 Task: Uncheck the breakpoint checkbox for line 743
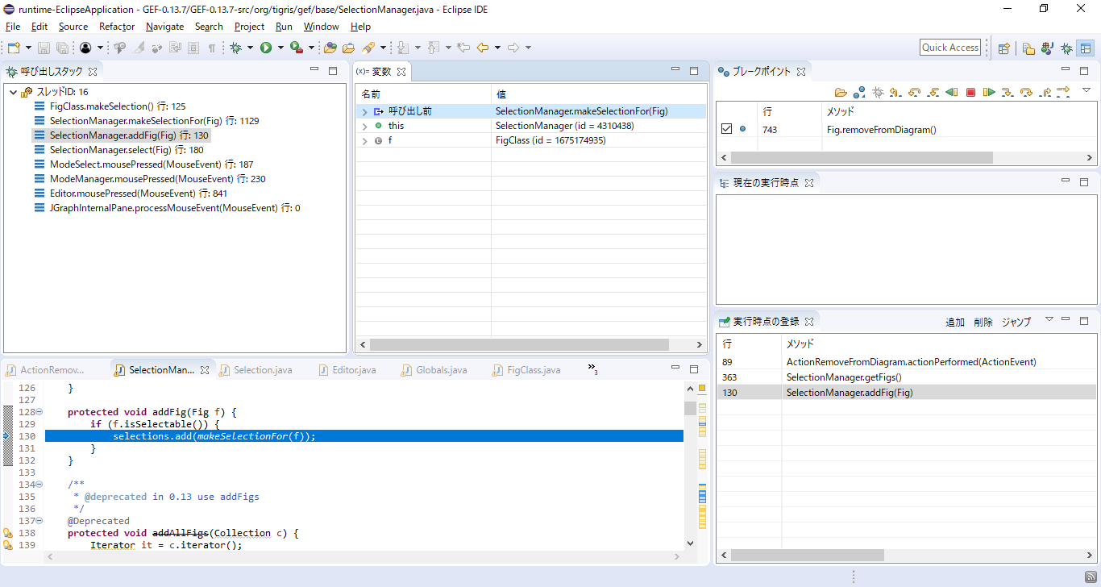coord(726,129)
